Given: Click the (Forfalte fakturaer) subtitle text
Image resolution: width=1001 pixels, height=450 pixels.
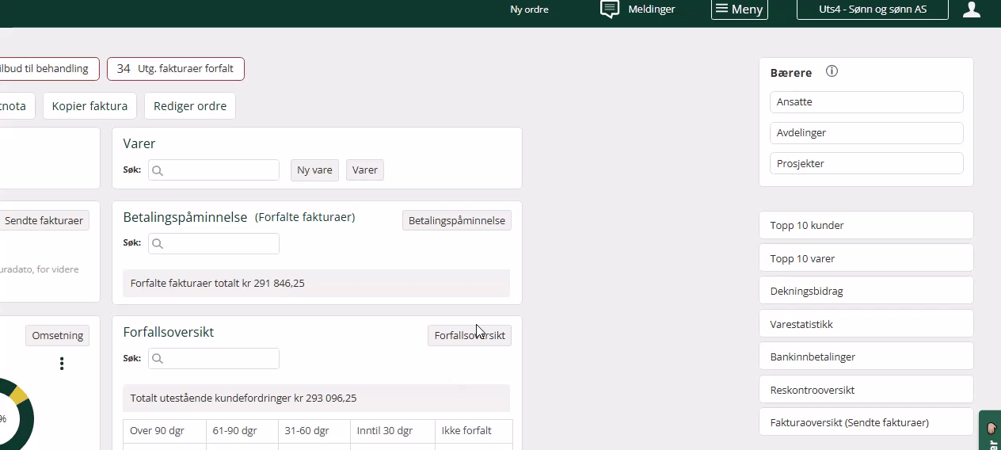Looking at the screenshot, I should 305,217.
